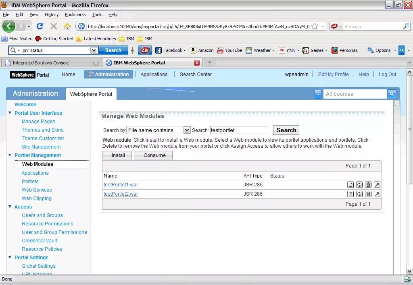Open Games from the Ask toolbar
Image resolution: width=413 pixels, height=285 pixels.
point(315,50)
